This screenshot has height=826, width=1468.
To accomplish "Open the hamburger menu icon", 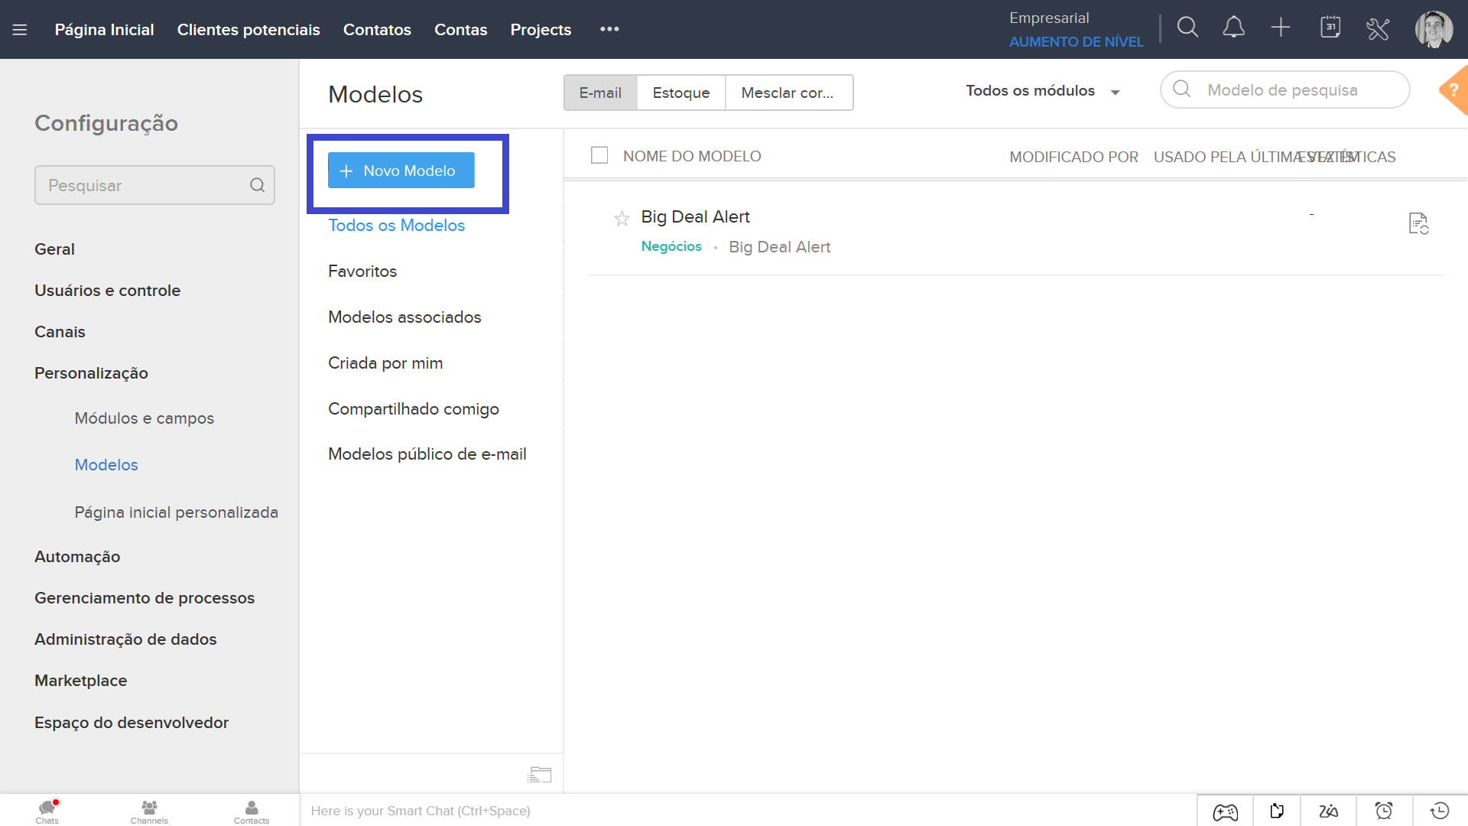I will click(20, 30).
